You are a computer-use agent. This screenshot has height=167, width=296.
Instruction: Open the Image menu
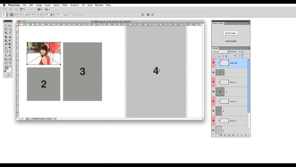(39, 5)
